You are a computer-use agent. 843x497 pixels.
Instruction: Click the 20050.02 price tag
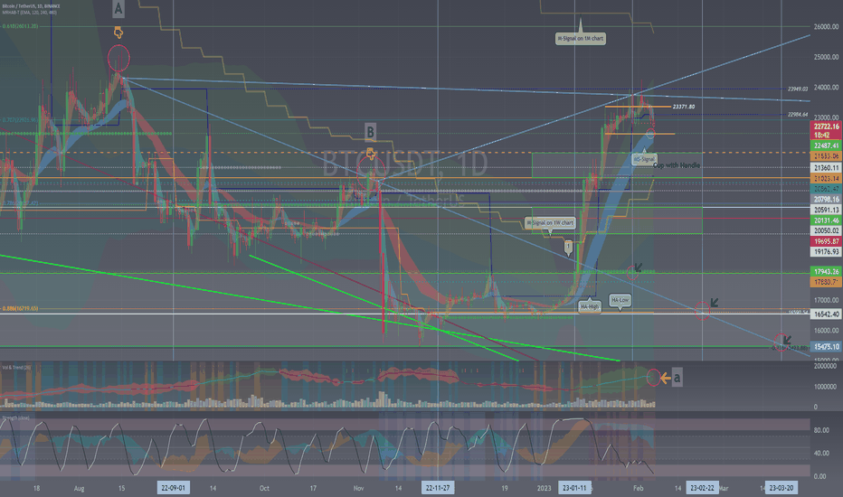click(826, 230)
